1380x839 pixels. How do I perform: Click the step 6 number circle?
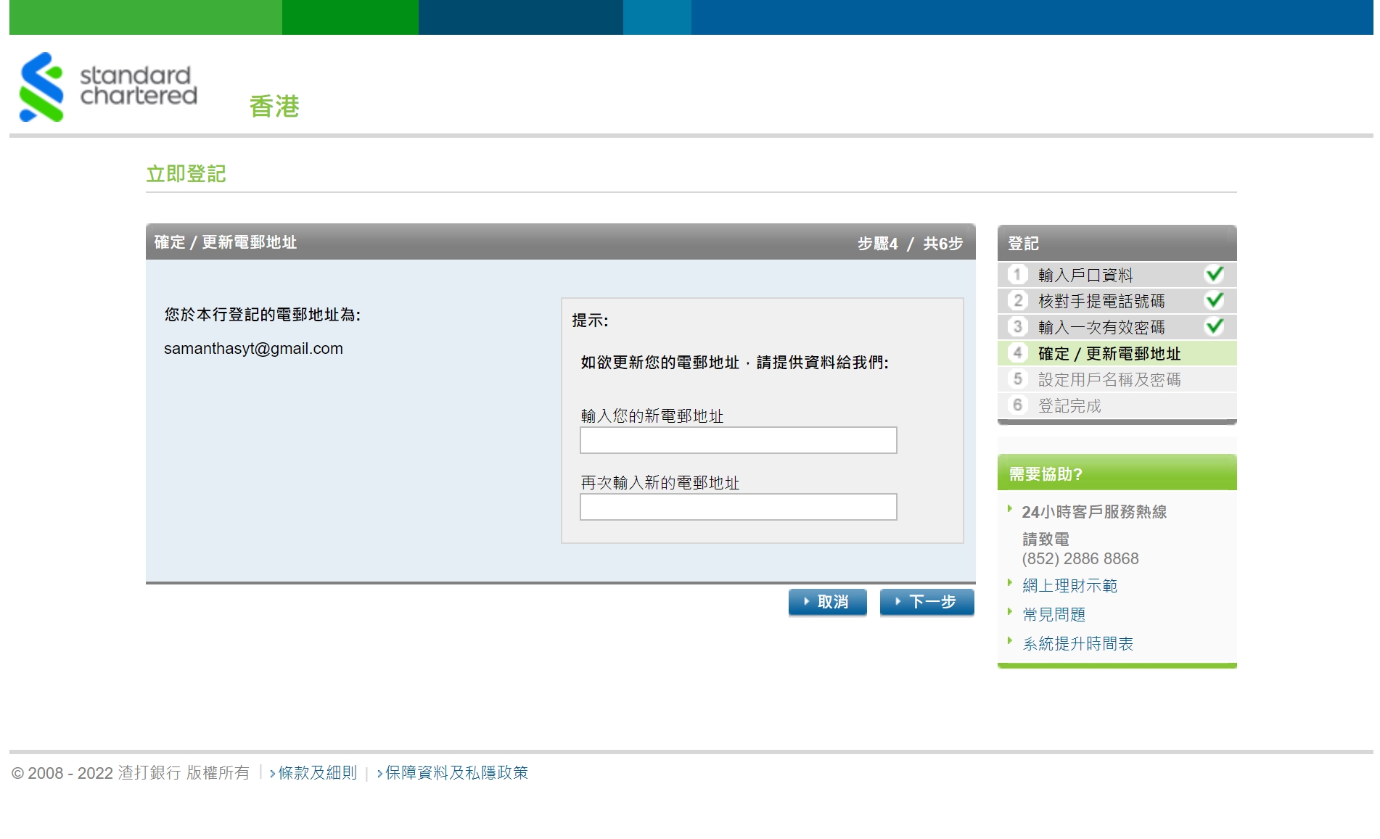pyautogui.click(x=1017, y=405)
